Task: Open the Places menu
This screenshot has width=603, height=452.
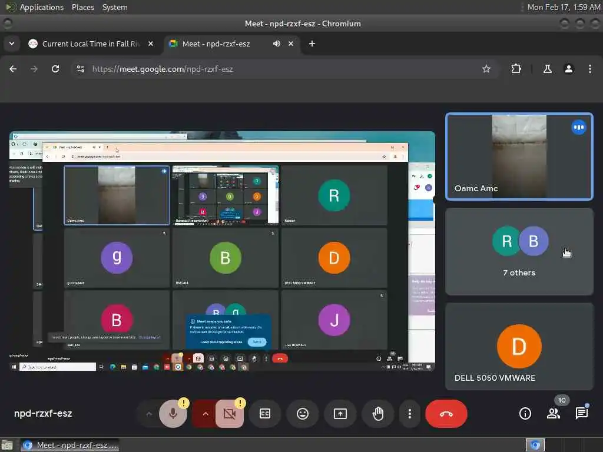Action: click(82, 7)
